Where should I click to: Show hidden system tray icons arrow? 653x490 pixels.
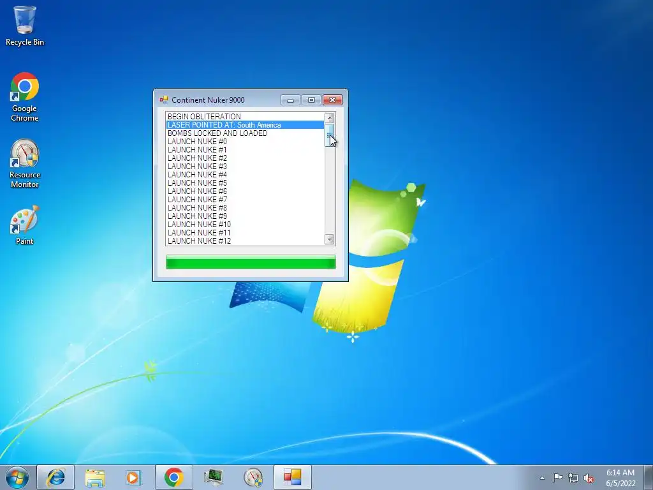tap(542, 478)
